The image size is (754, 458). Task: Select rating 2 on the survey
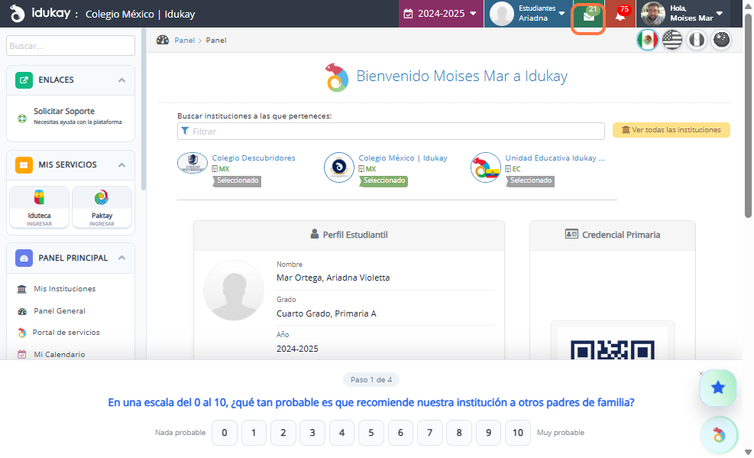pyautogui.click(x=283, y=433)
